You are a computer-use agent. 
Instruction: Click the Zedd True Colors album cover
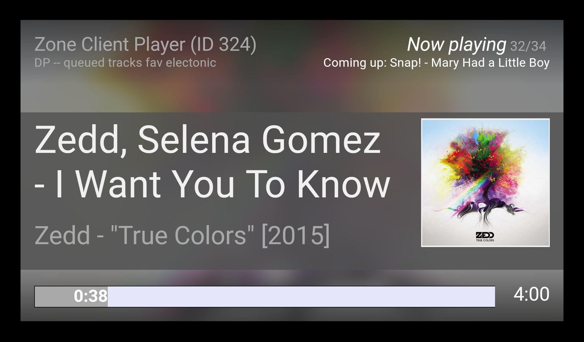click(485, 183)
